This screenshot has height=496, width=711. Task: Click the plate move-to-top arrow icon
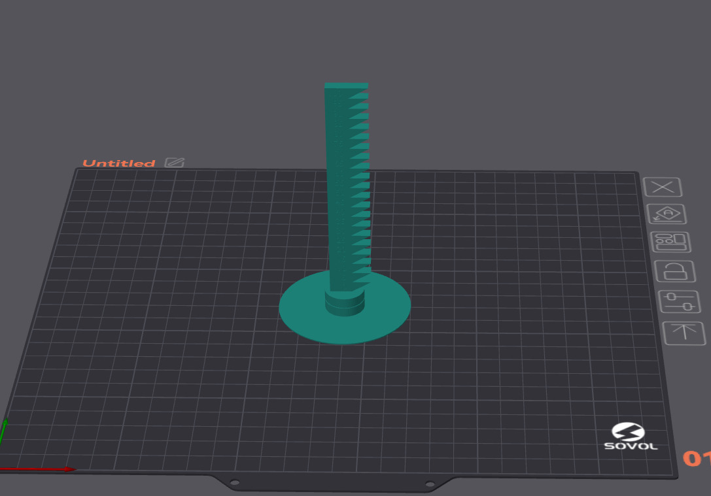[684, 333]
